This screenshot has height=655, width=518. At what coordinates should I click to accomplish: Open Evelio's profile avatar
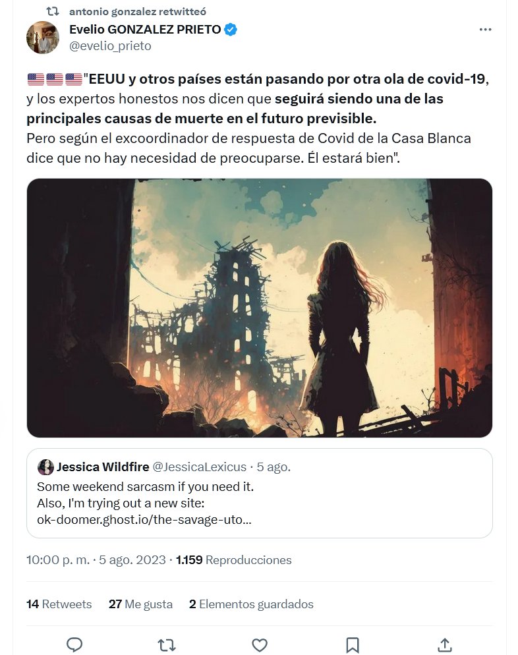(43, 37)
